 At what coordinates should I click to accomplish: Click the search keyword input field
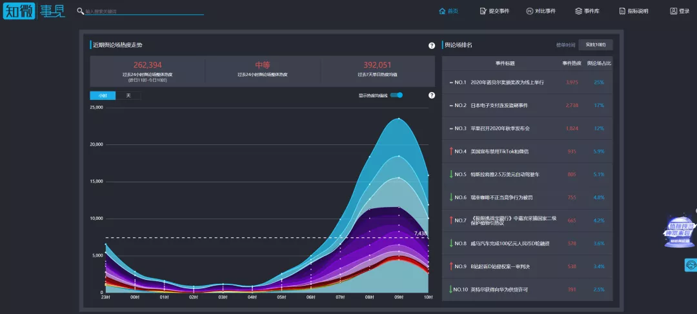(x=145, y=11)
